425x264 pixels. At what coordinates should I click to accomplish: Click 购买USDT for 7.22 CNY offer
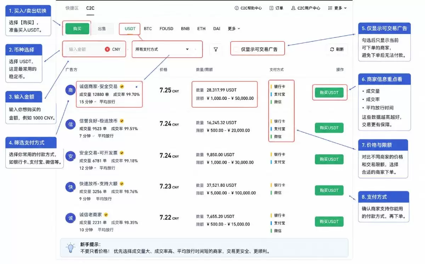(x=329, y=222)
